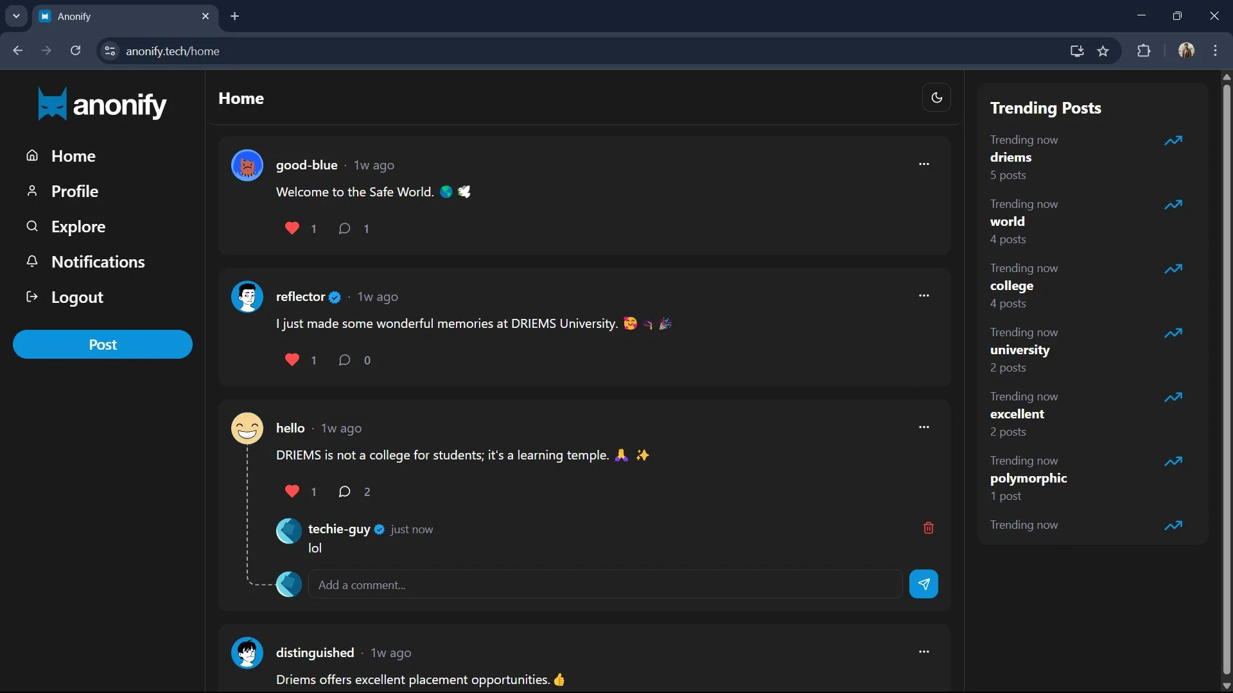1233x693 pixels.
Task: Open trending topic college
Action: click(x=1011, y=286)
